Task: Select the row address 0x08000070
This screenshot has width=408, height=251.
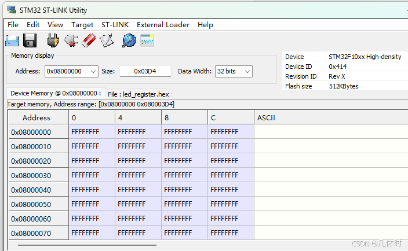Action: (38, 233)
